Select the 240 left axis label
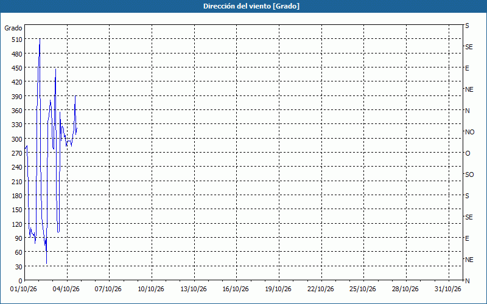The height and width of the screenshot is (304, 487). 17,167
